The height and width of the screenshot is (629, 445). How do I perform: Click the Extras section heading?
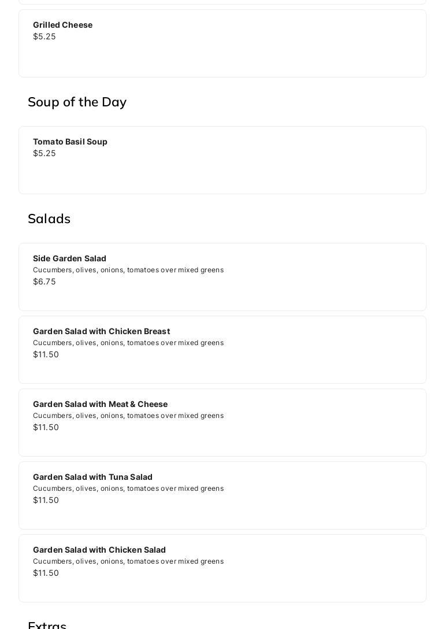coord(47,624)
